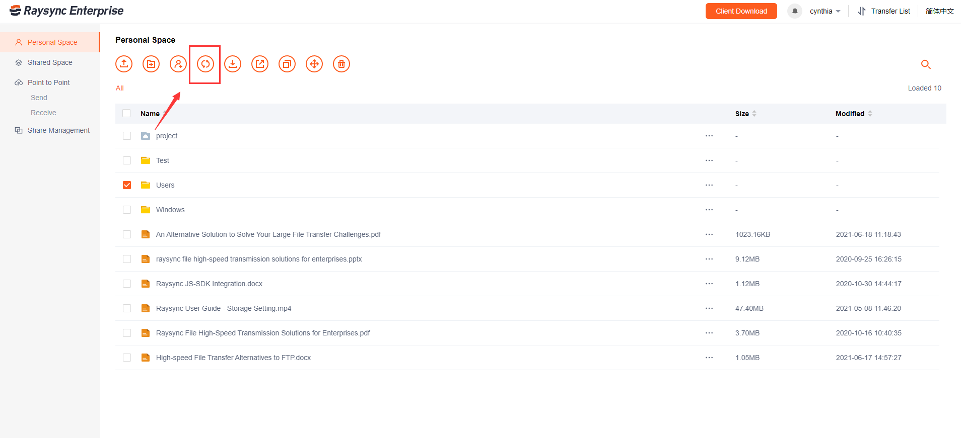The height and width of the screenshot is (438, 961).
Task: Open more options for Challenges.pdf row
Action: click(709, 234)
